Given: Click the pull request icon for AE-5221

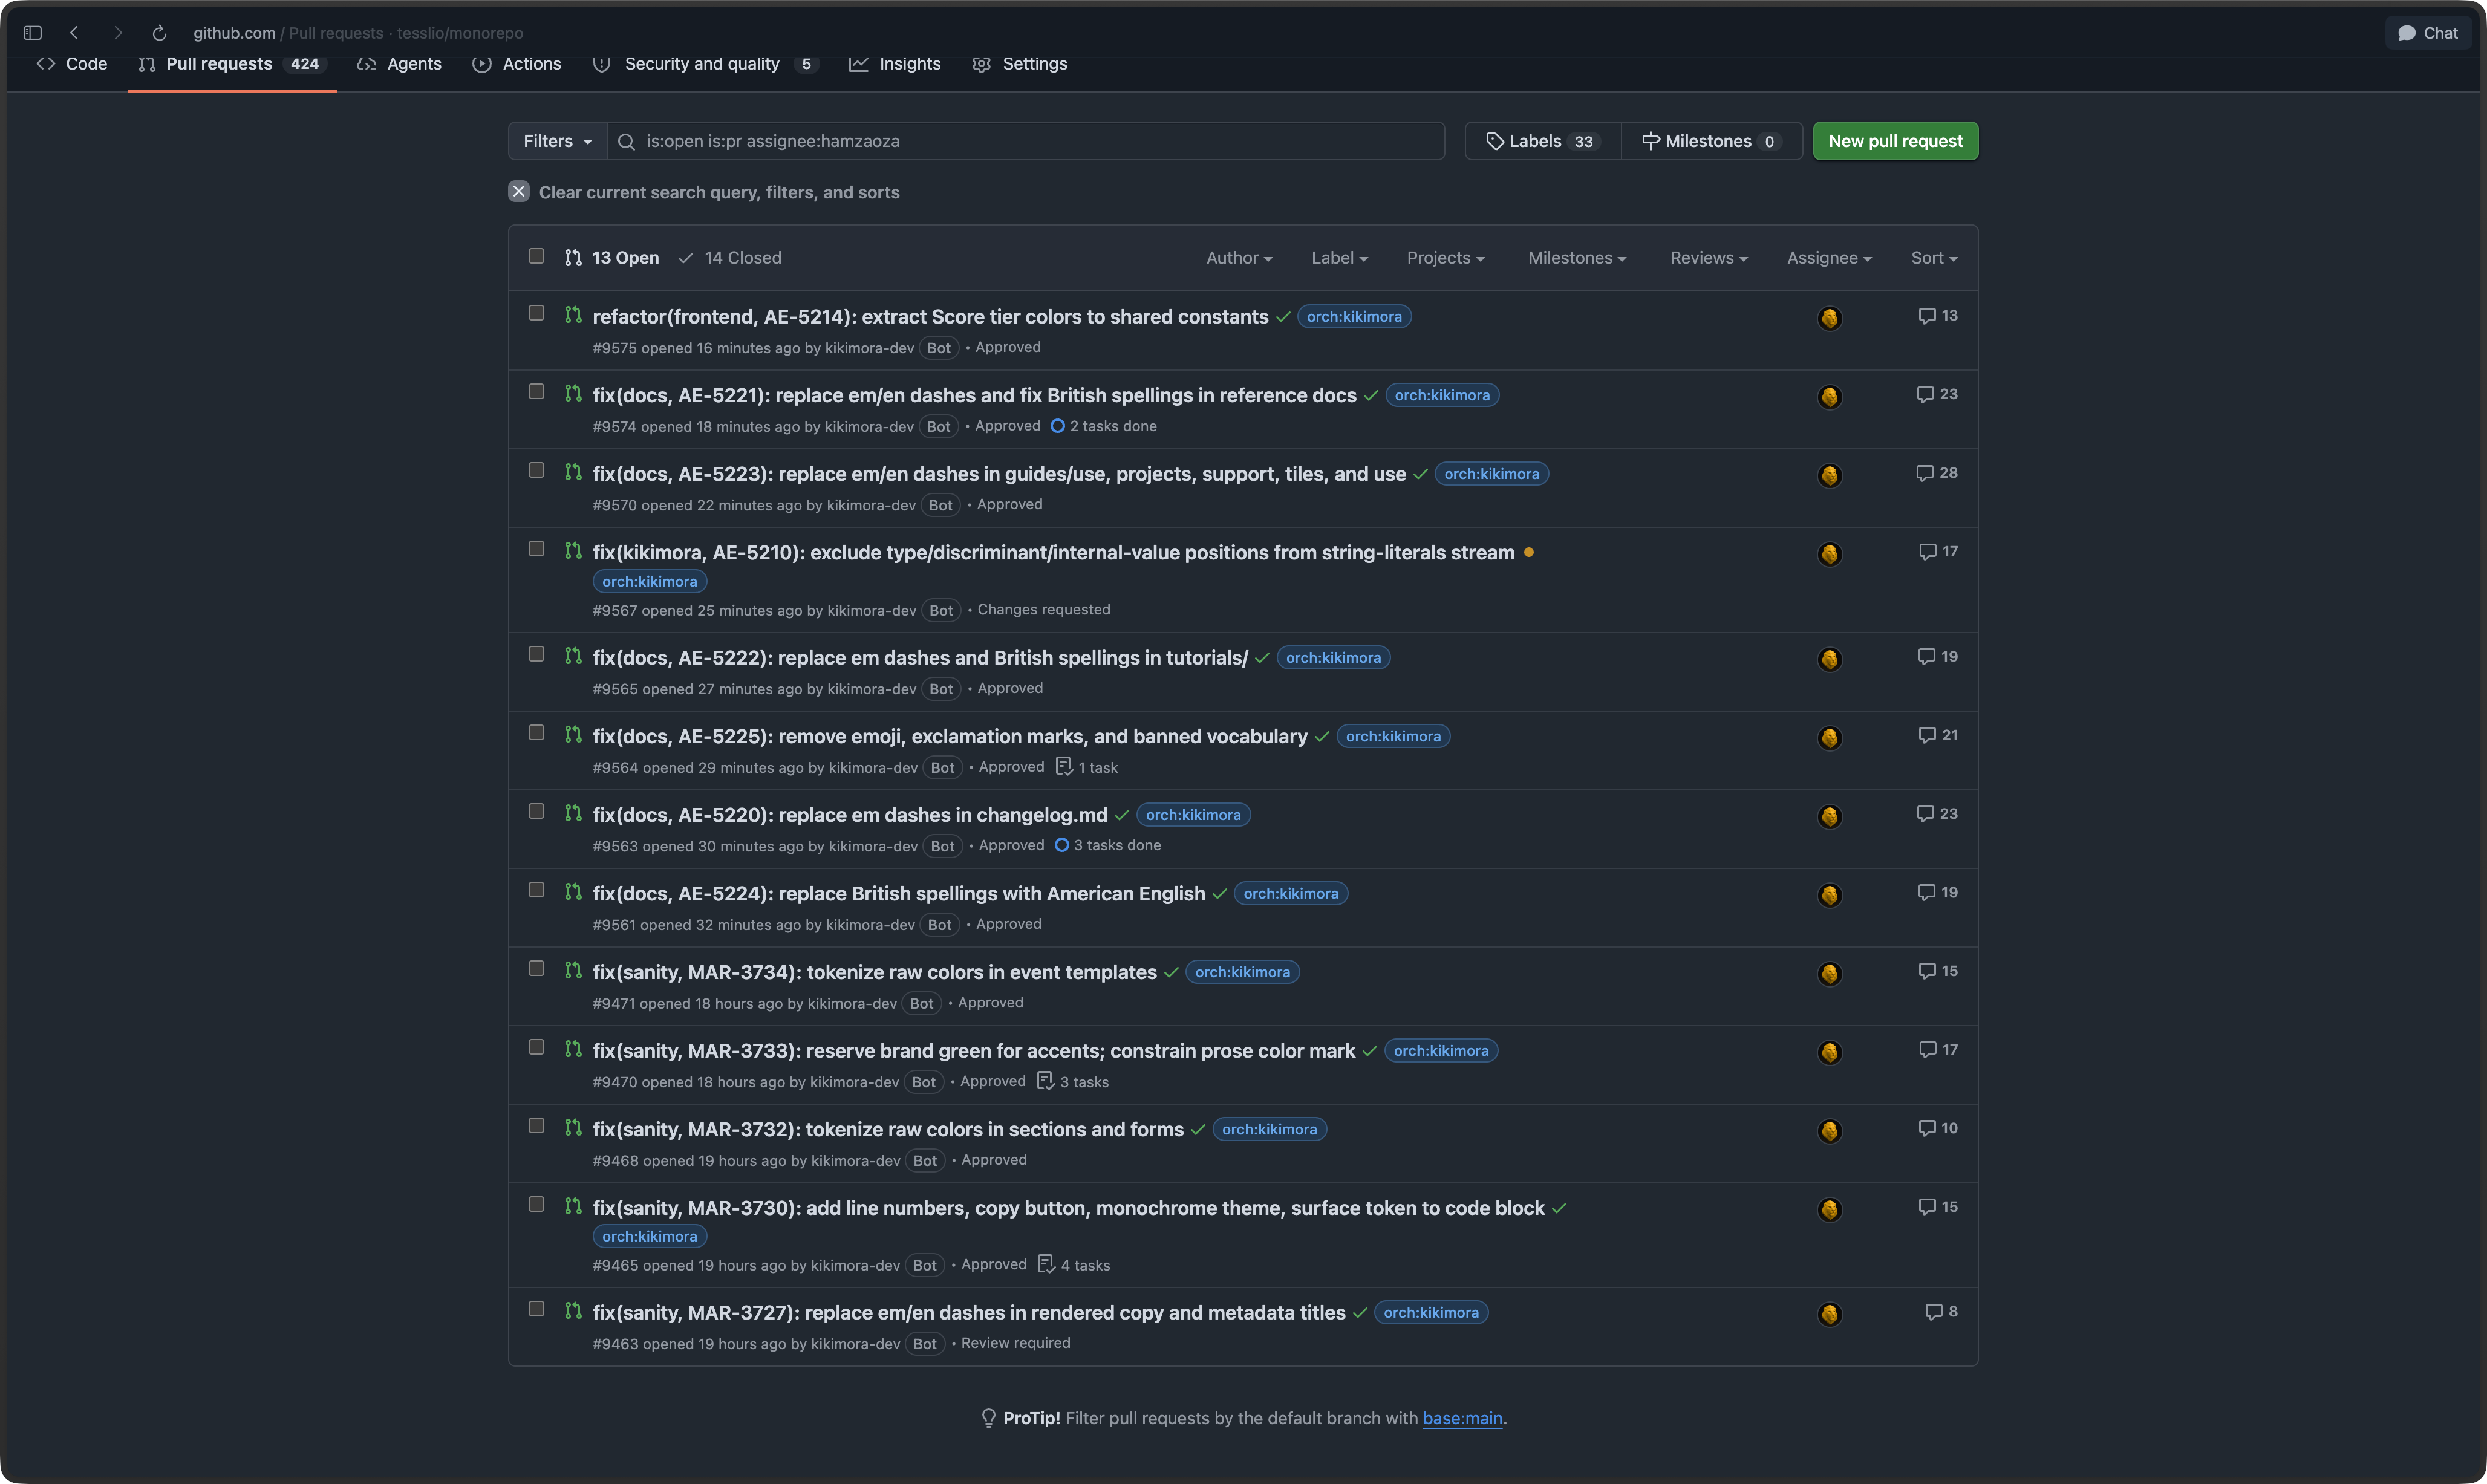Looking at the screenshot, I should 573,393.
